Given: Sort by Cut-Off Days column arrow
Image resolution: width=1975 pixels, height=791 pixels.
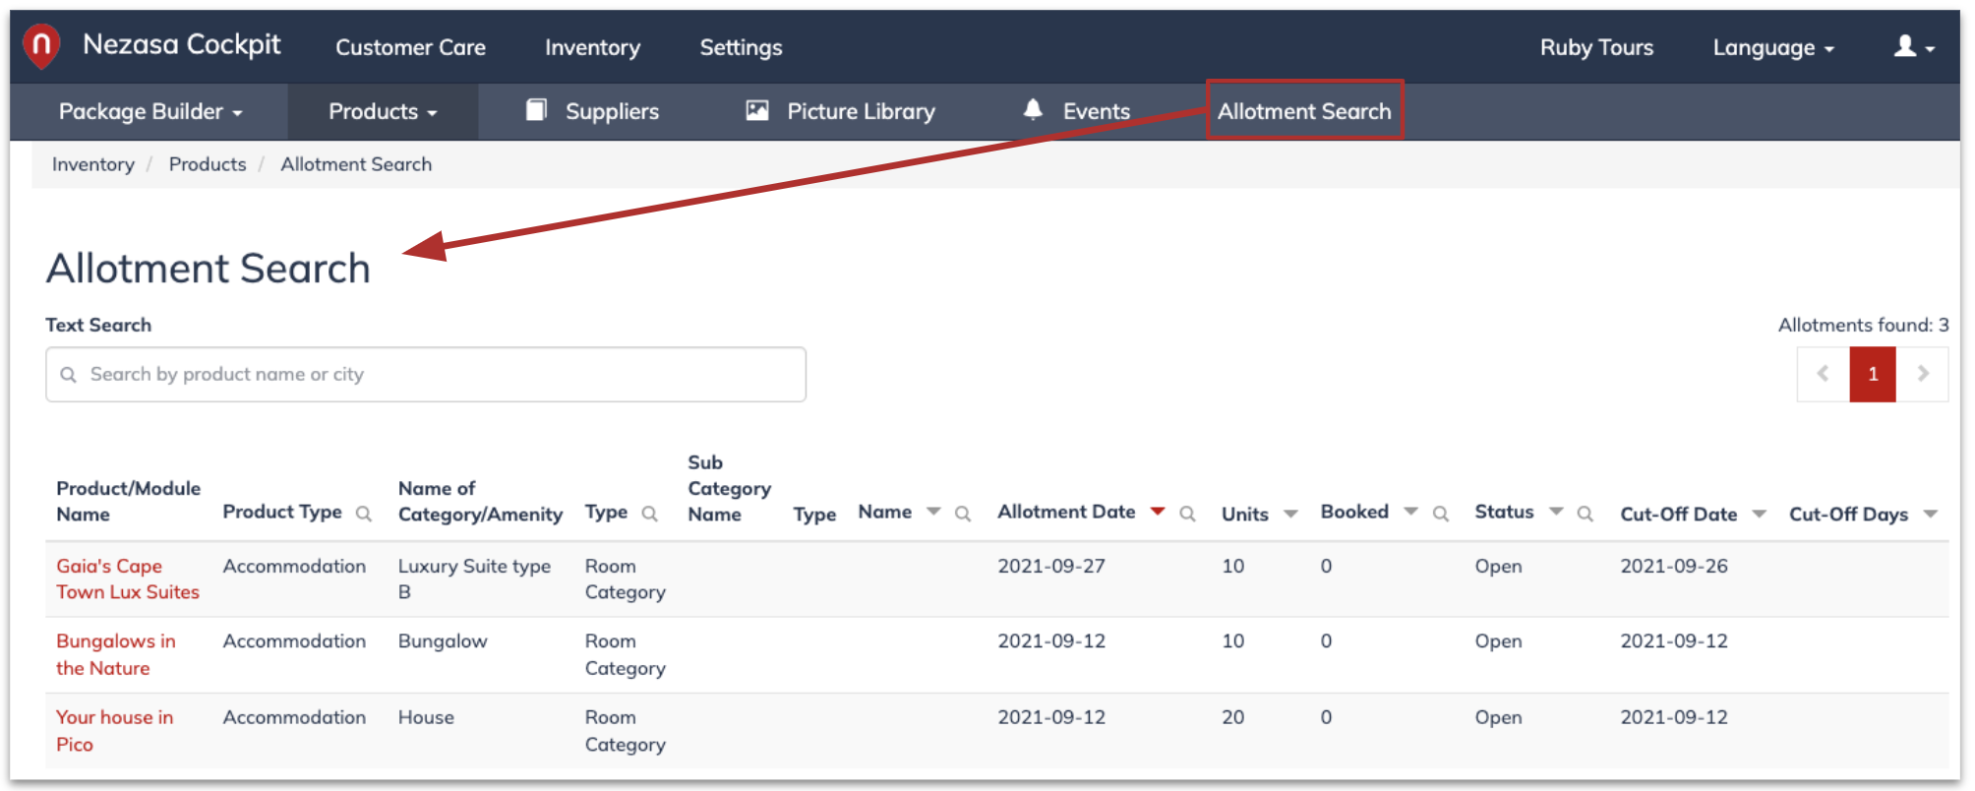Looking at the screenshot, I should 1930,514.
